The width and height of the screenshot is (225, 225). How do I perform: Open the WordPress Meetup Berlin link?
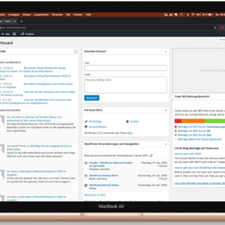[x=103, y=175]
